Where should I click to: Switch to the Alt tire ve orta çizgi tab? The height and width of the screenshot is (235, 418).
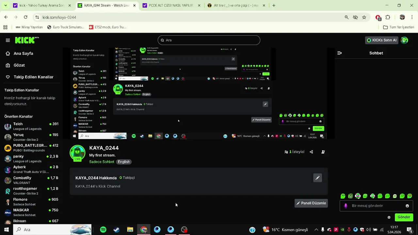coord(236,6)
